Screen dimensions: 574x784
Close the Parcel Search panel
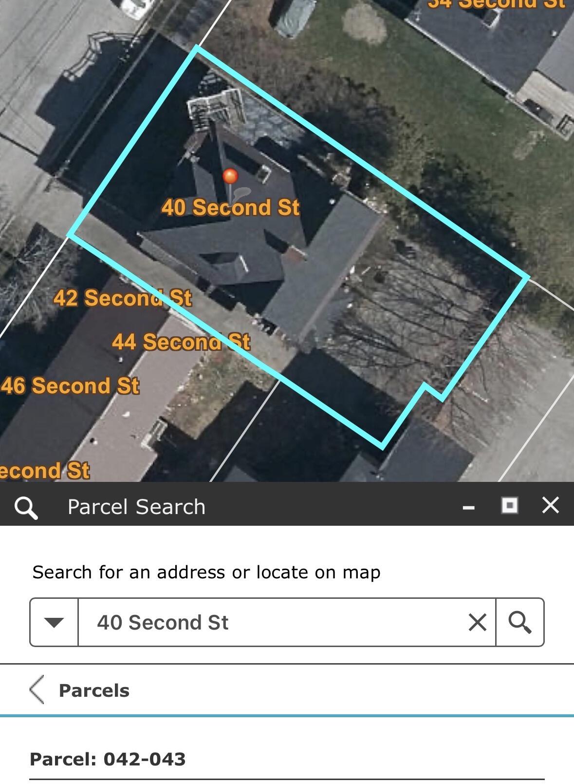pos(551,505)
